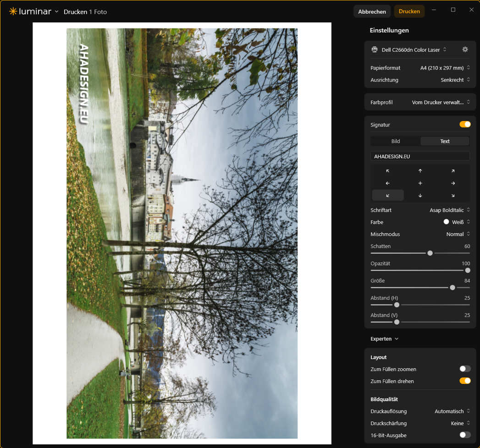The image size is (480, 448).
Task: Click the Abstand (H) slider handle
Action: coord(397,305)
